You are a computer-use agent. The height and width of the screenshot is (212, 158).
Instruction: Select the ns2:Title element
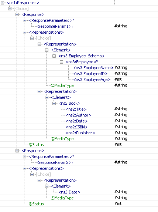point(76,109)
